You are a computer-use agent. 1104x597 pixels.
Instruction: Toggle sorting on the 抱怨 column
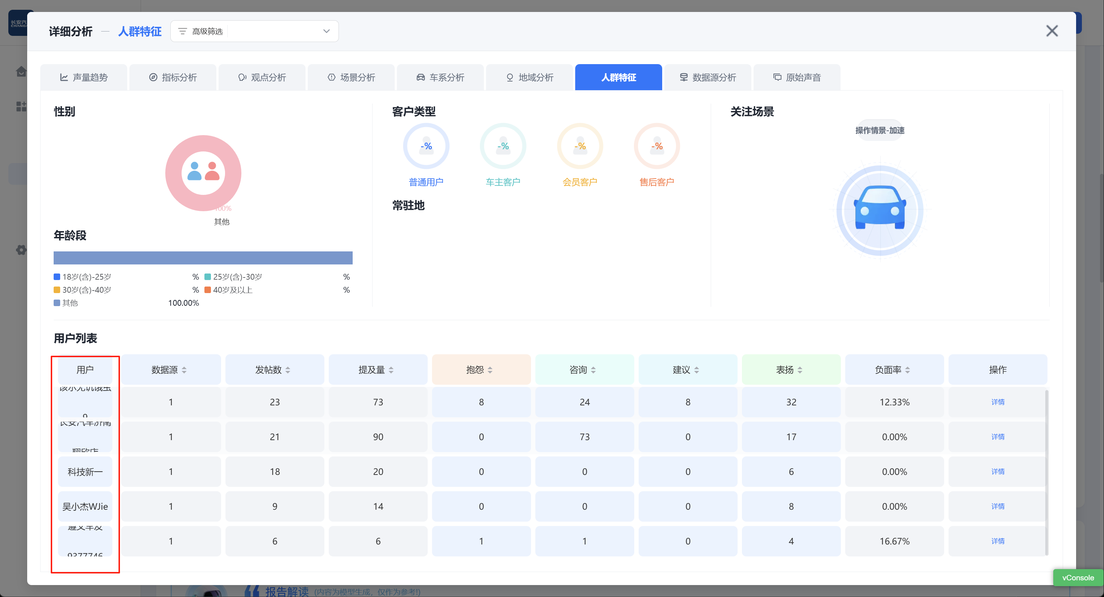click(x=490, y=370)
